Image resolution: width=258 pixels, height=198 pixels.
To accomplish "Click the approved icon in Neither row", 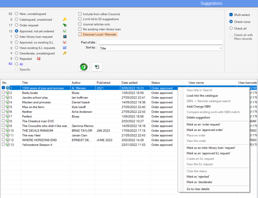I will click(x=8, y=111).
